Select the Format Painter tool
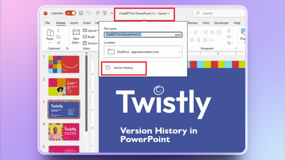 pyautogui.click(x=58, y=43)
